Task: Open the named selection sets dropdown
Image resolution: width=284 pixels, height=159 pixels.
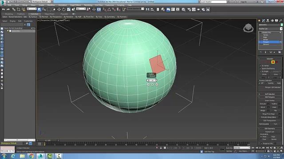Action: [135, 9]
